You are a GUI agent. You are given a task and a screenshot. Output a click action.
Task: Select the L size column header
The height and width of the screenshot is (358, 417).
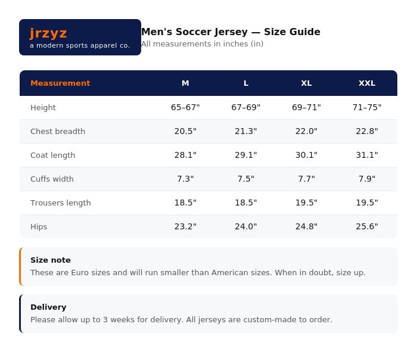coord(246,83)
